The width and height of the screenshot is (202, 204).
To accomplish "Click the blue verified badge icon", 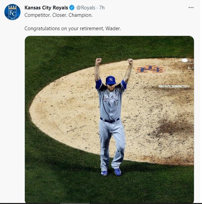I will coord(72,8).
